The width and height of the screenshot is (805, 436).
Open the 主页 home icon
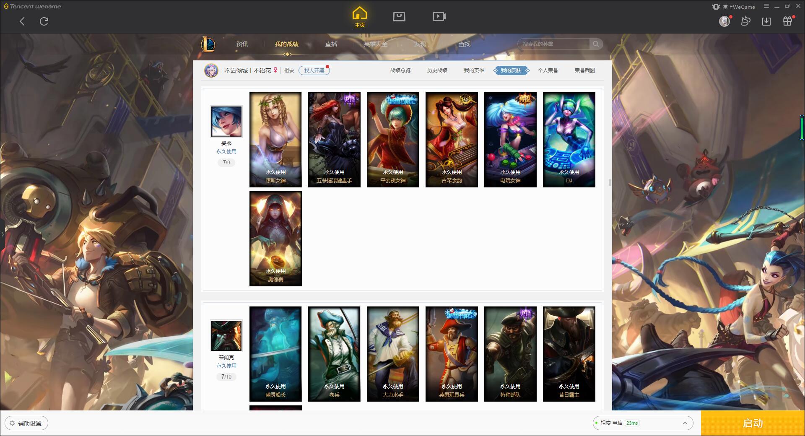[360, 17]
